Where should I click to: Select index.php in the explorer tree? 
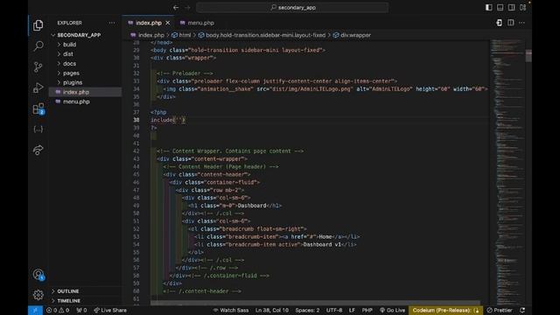[x=76, y=92]
